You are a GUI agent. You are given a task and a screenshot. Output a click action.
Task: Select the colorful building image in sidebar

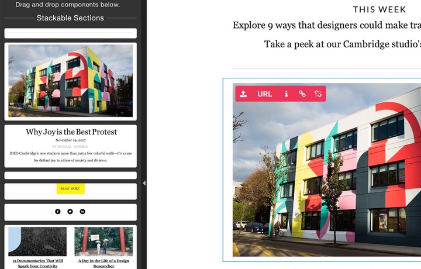coord(70,81)
